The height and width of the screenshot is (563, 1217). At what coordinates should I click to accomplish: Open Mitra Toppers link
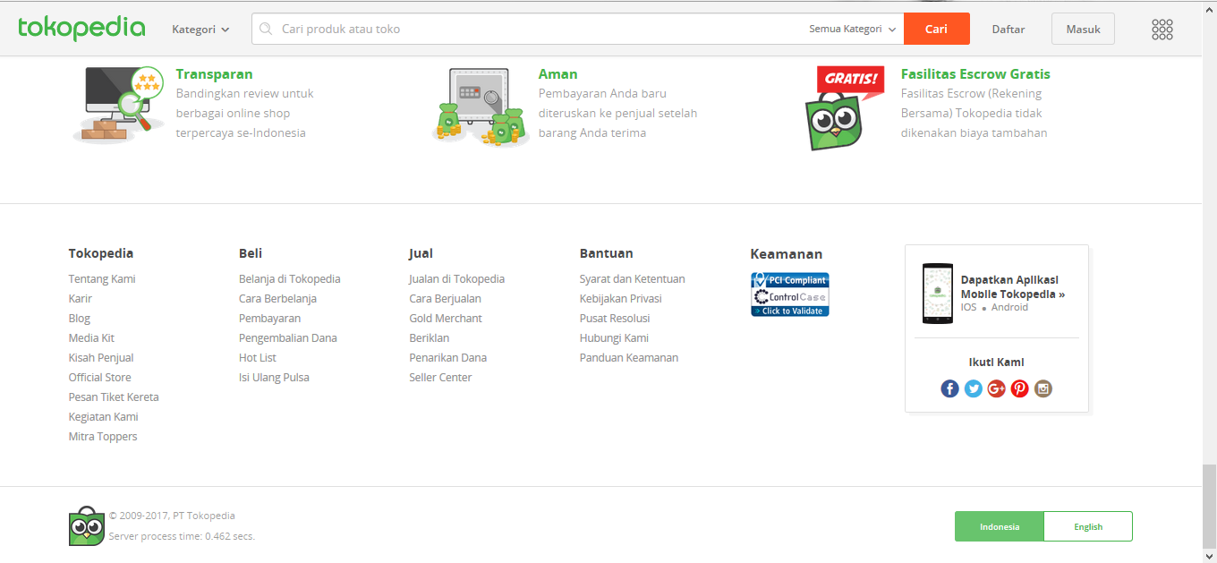[x=103, y=436]
